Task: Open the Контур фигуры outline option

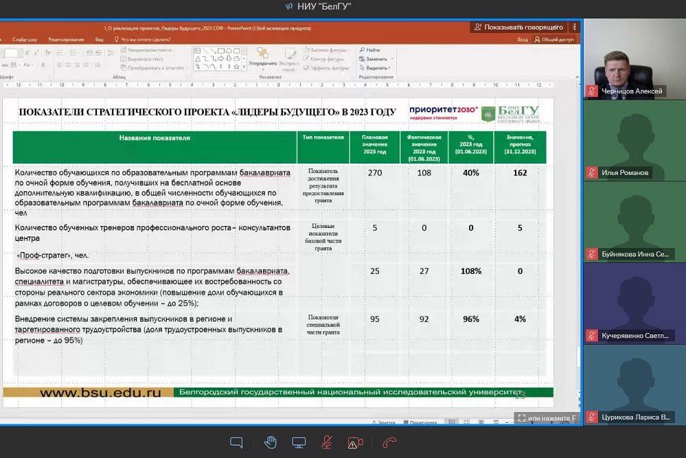Action: click(x=324, y=58)
